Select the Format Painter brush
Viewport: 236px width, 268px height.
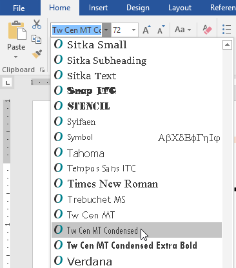click(x=37, y=53)
